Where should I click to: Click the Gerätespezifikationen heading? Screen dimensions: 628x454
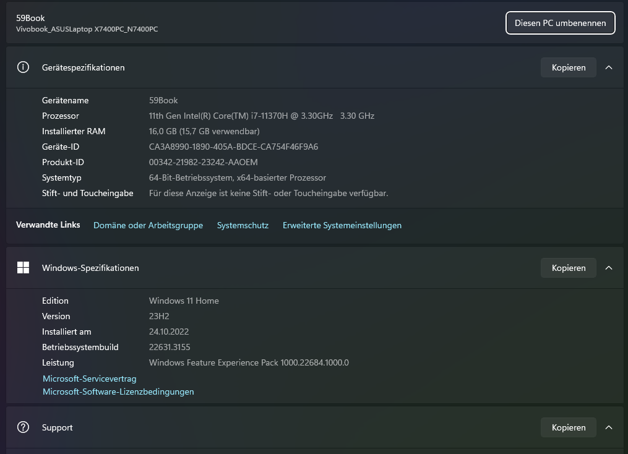(x=84, y=67)
